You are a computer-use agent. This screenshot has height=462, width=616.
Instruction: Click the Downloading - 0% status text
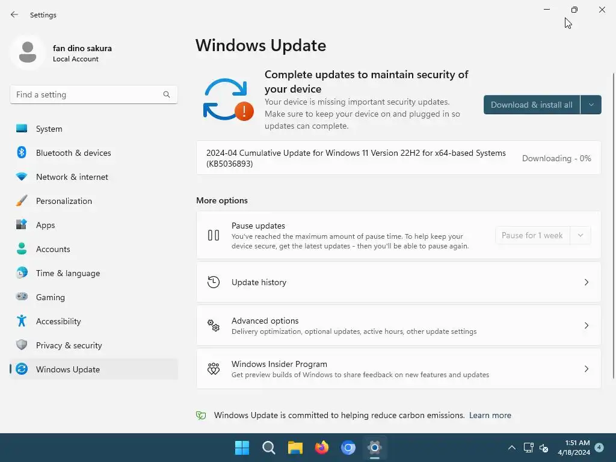[x=556, y=158]
